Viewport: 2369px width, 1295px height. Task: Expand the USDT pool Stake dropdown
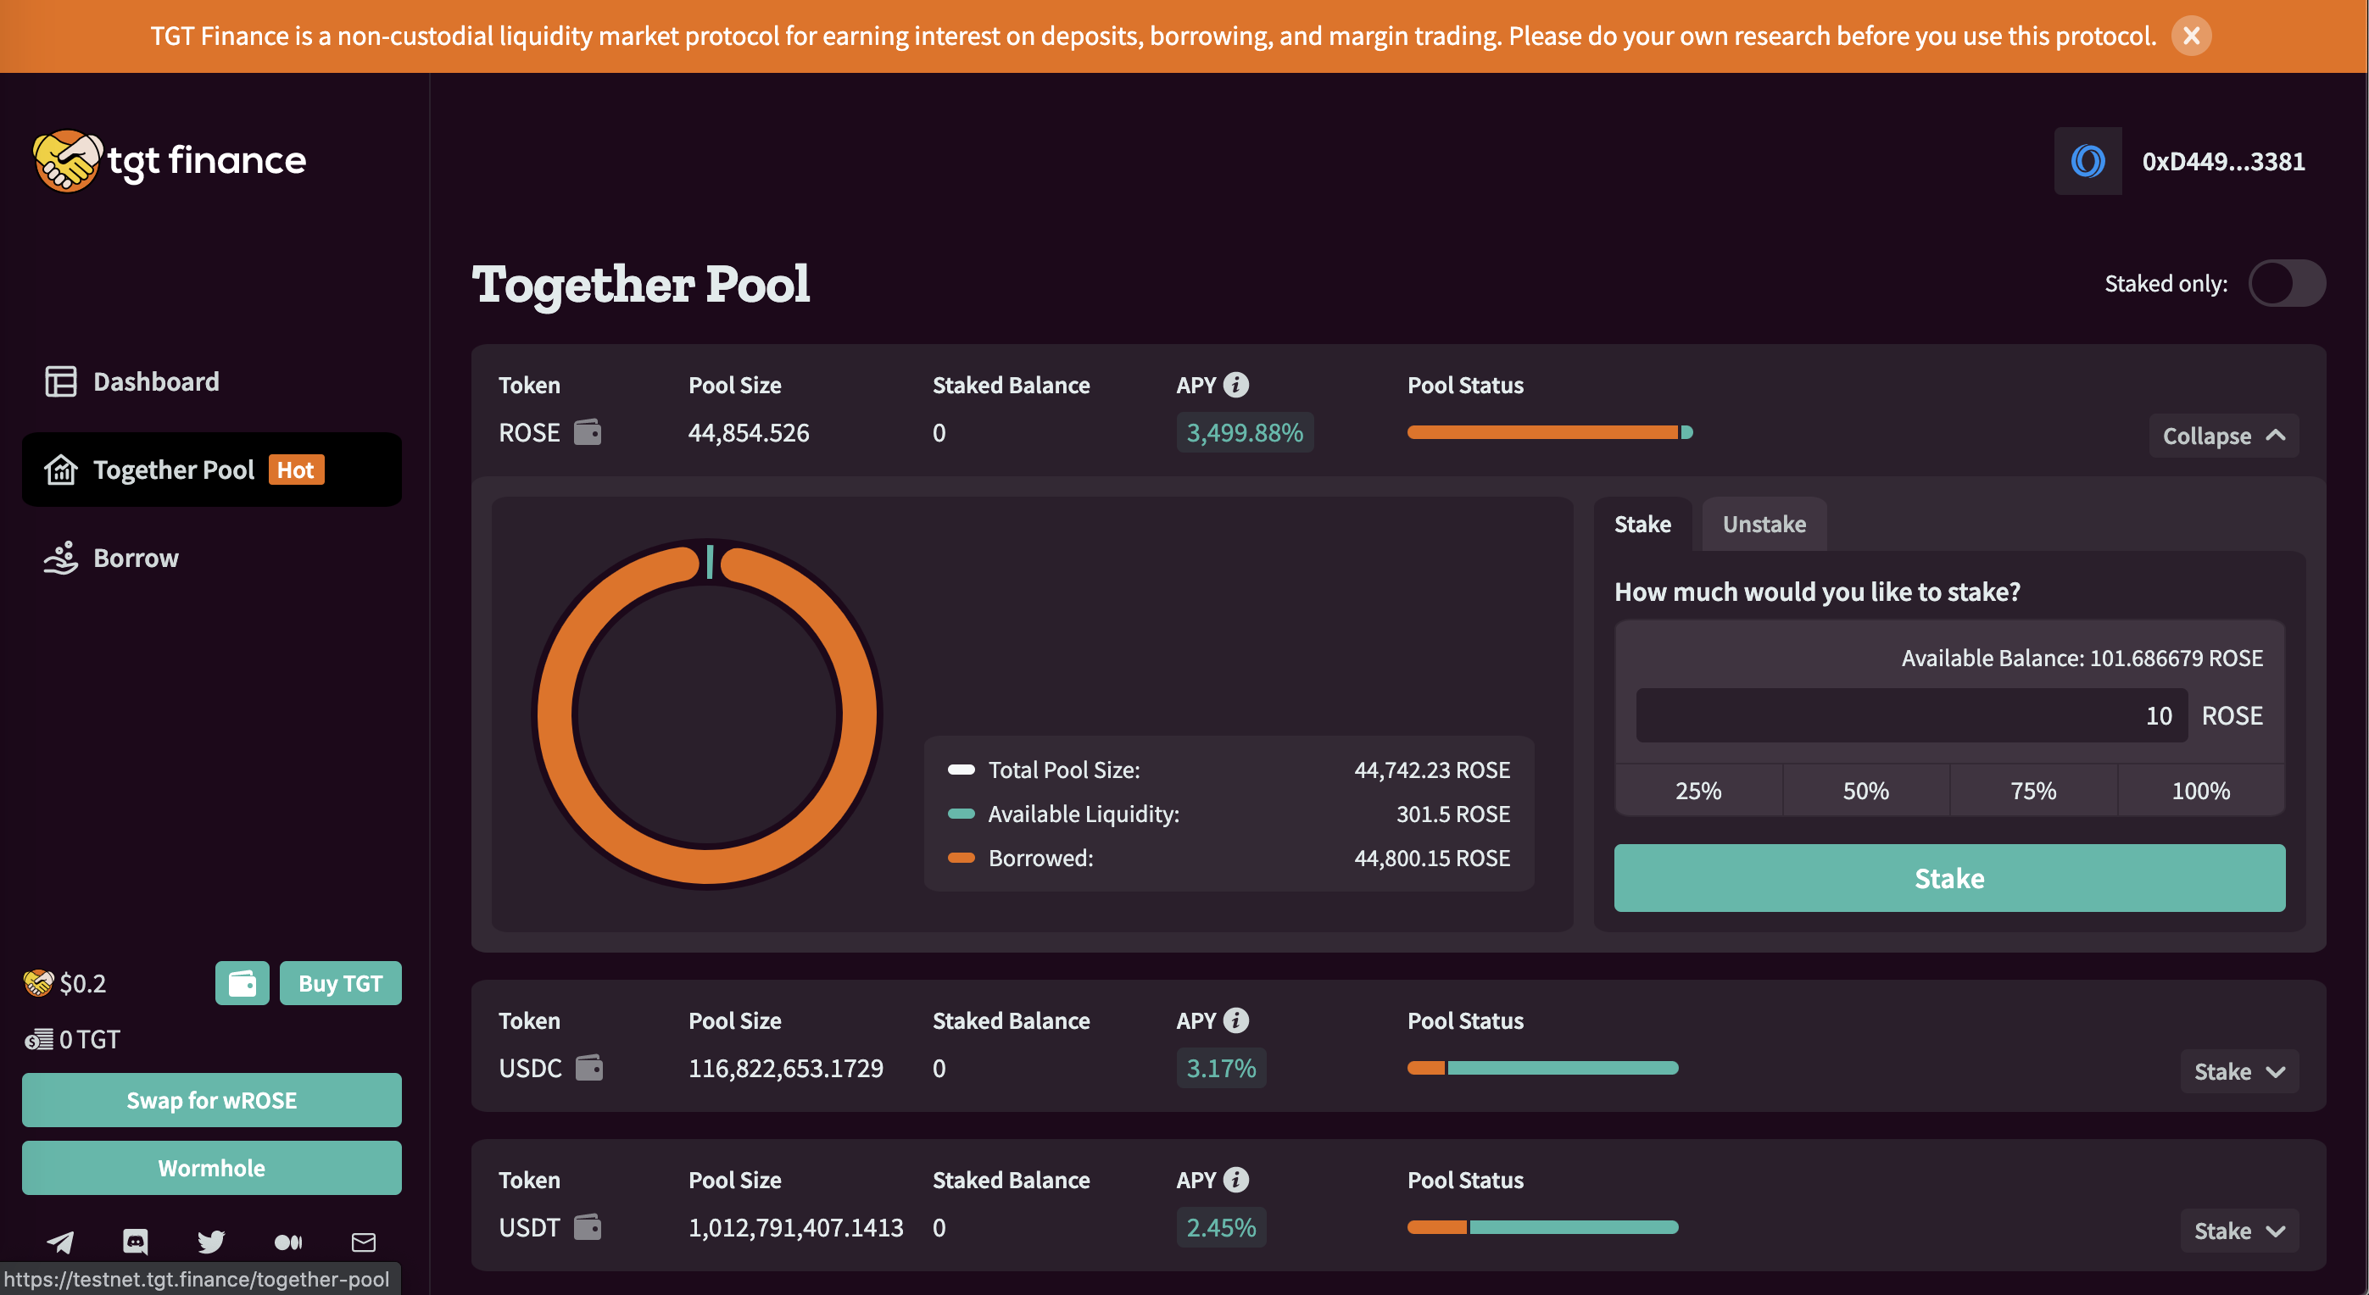tap(2238, 1231)
